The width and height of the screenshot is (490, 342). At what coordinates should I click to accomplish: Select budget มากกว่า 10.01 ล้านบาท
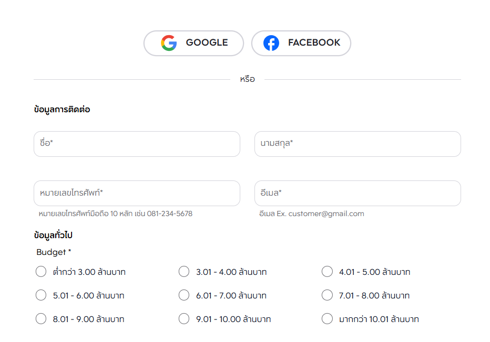coord(327,319)
